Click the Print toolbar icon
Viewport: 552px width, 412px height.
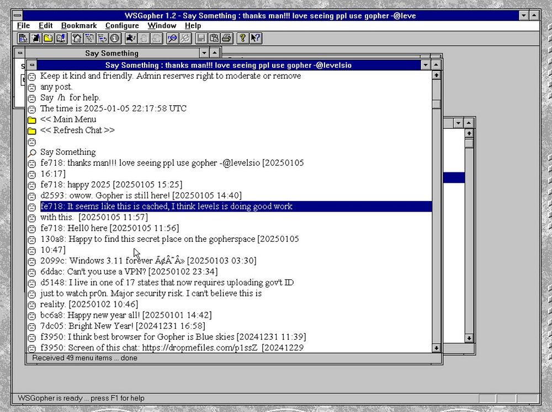point(227,39)
